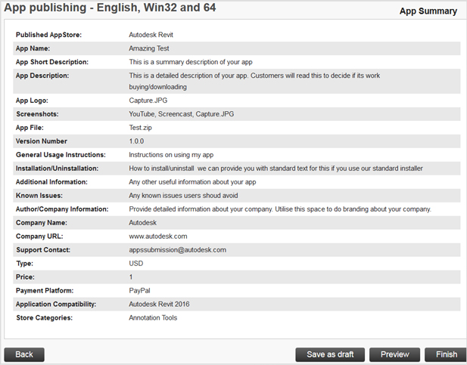Click the www.autodesk.com company URL

(157, 237)
